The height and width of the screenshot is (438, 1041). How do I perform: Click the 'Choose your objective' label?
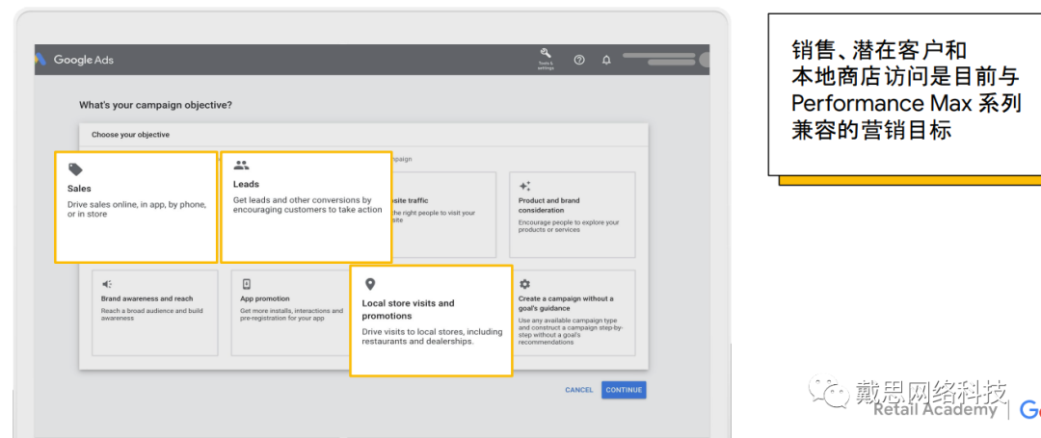pos(130,135)
